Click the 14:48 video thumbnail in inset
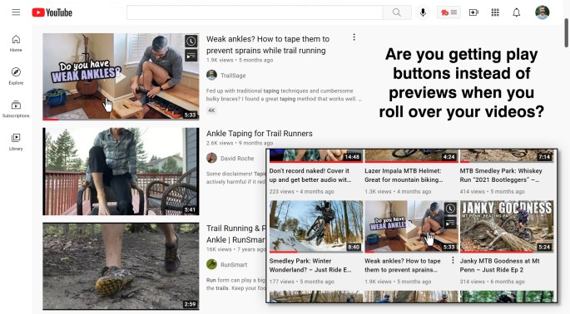This screenshot has height=314, width=570. pyautogui.click(x=316, y=155)
